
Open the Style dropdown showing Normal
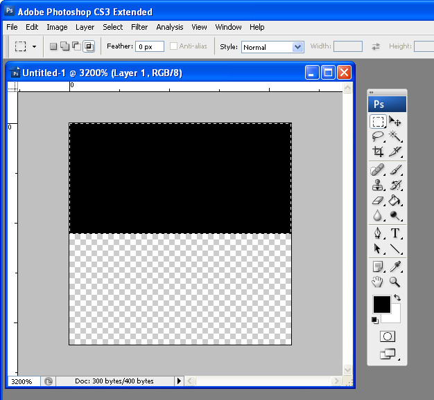(272, 47)
